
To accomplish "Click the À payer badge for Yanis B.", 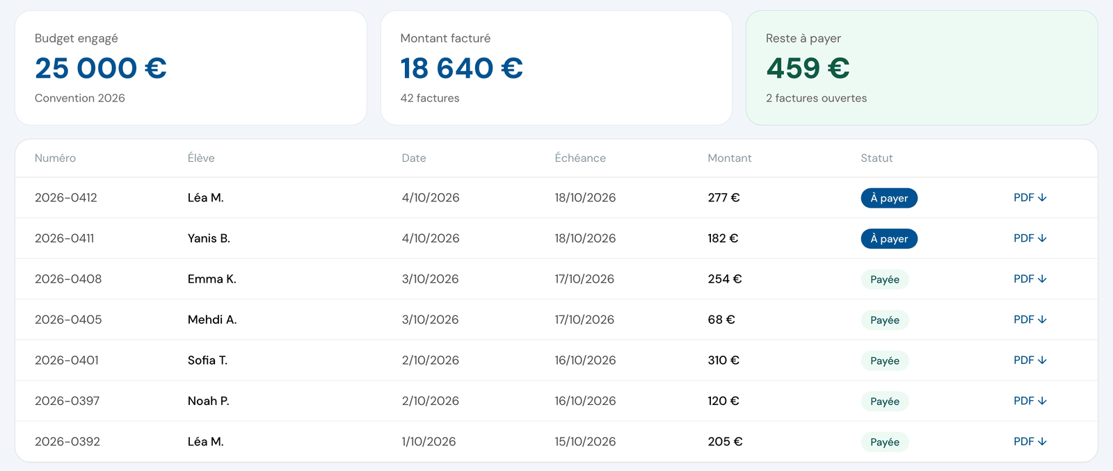I will 889,239.
